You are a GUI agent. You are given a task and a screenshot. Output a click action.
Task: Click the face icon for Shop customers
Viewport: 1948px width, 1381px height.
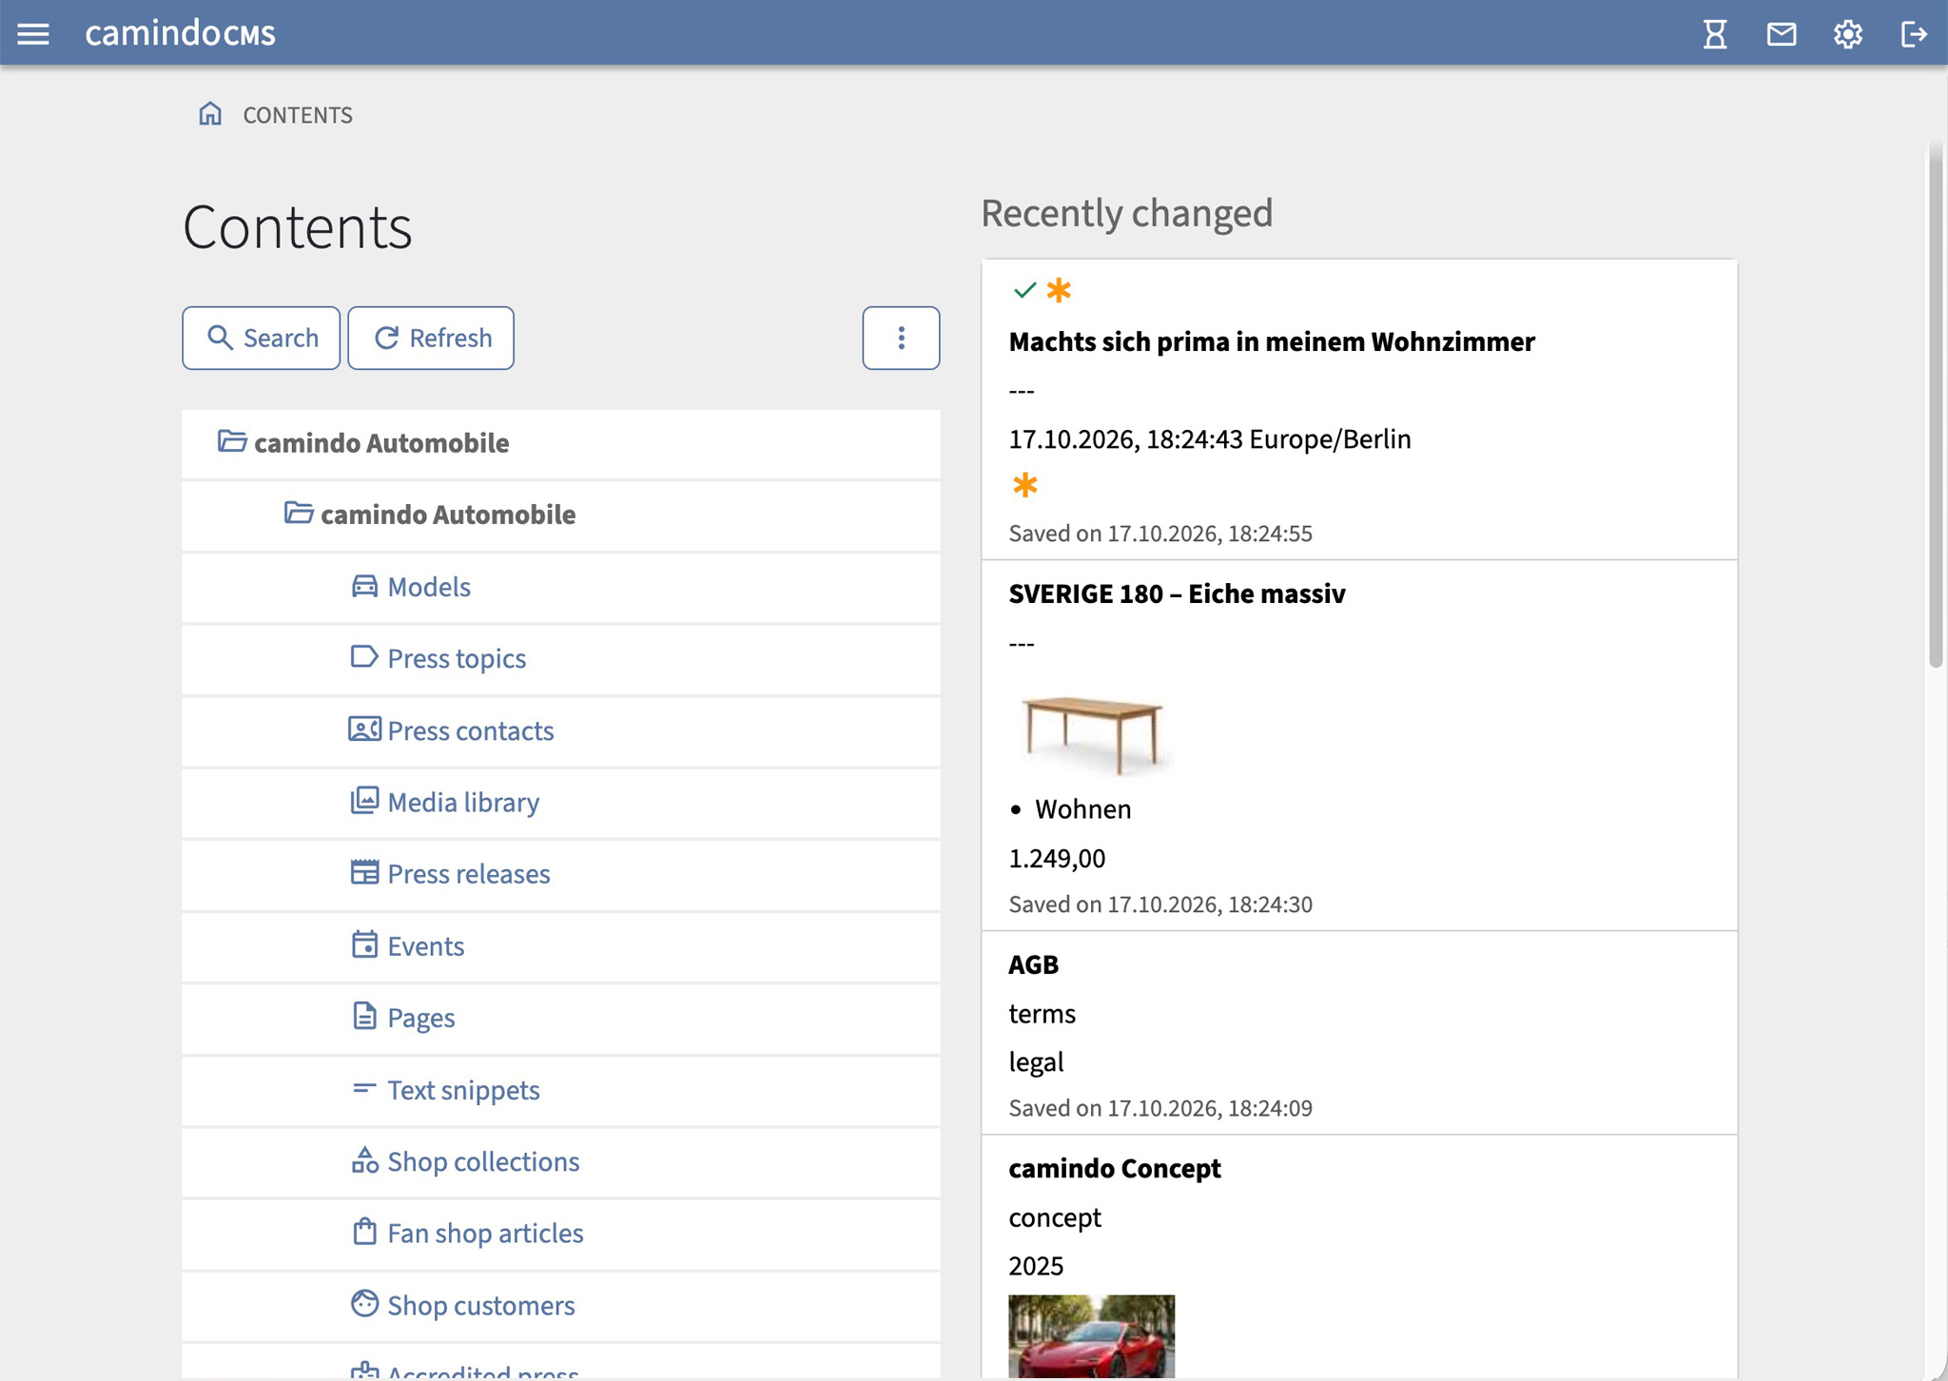coord(364,1304)
